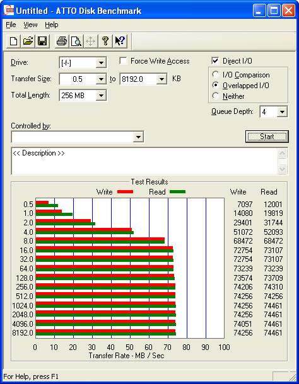The width and height of the screenshot is (299, 384).
Task: Click the write value 73574
Action: click(x=243, y=278)
